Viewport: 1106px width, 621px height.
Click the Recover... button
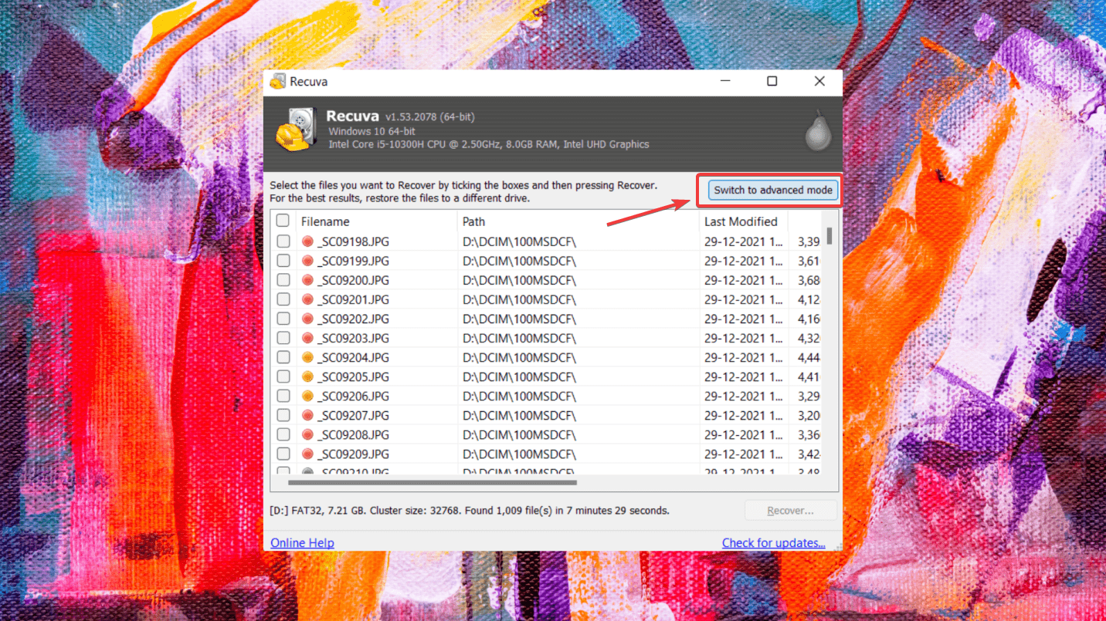(790, 511)
